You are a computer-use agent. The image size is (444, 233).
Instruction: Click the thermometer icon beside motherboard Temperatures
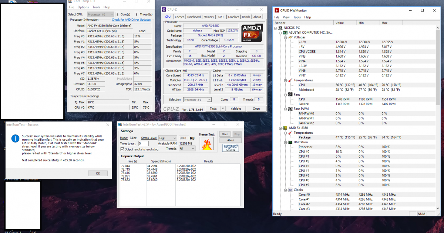(290, 80)
